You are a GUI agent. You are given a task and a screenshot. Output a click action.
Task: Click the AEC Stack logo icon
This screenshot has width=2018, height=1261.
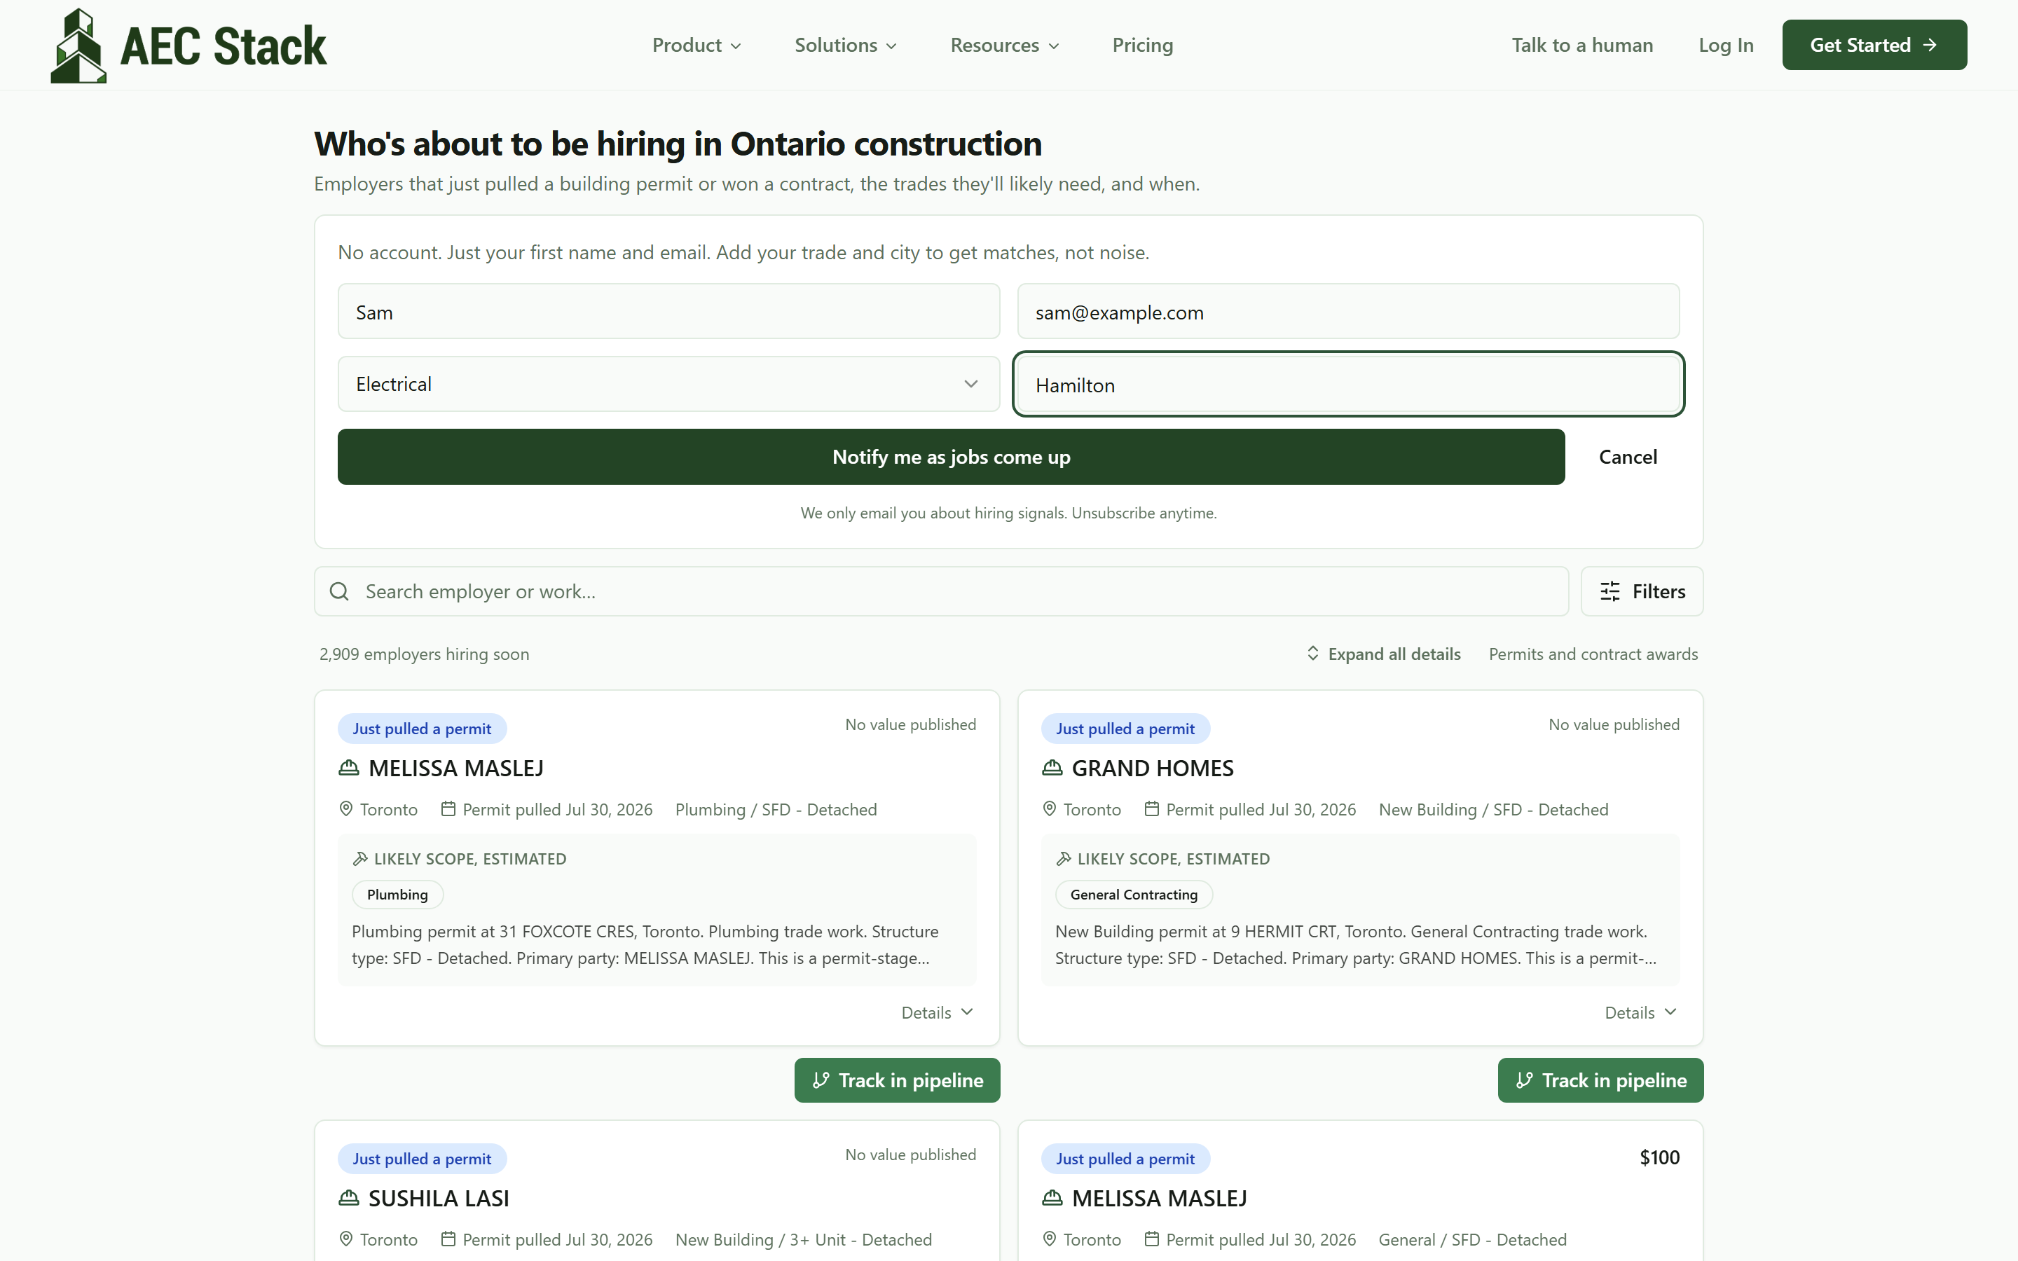point(78,45)
